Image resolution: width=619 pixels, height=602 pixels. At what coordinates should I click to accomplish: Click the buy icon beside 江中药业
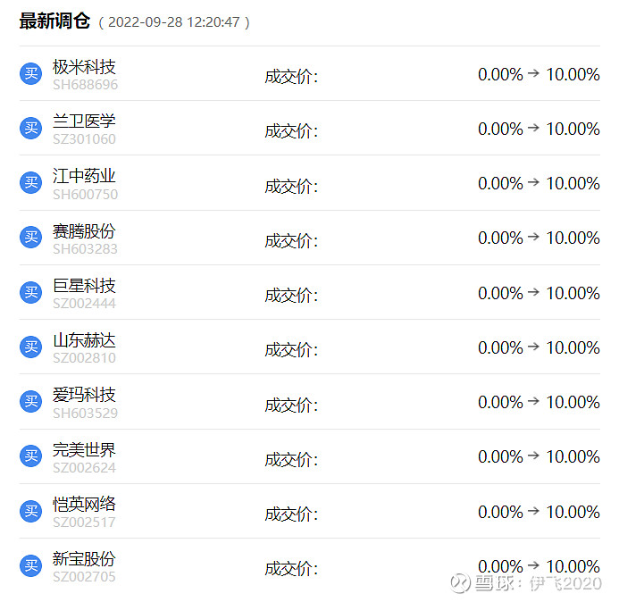(31, 183)
